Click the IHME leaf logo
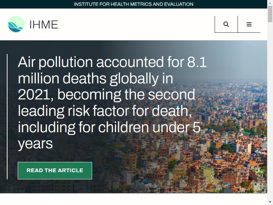 pyautogui.click(x=16, y=24)
